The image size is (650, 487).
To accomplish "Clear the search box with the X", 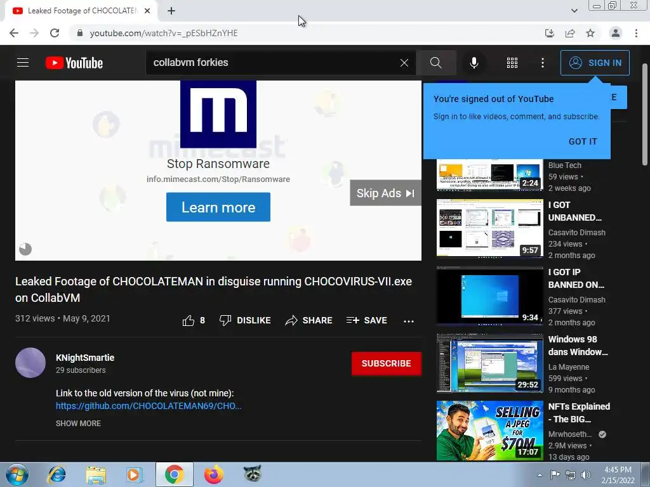I will (404, 63).
